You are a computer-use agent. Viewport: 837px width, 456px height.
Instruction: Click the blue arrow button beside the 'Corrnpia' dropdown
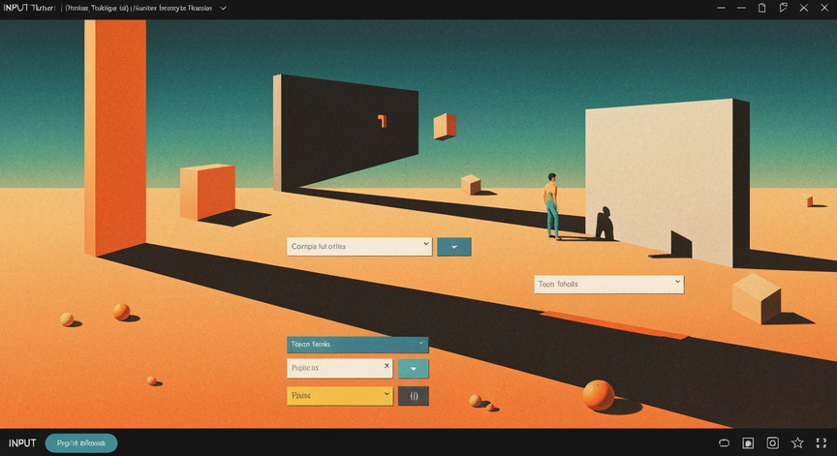click(453, 247)
